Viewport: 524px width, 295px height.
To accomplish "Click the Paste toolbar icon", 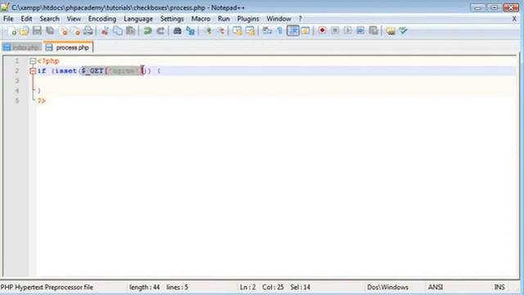I will pyautogui.click(x=131, y=31).
